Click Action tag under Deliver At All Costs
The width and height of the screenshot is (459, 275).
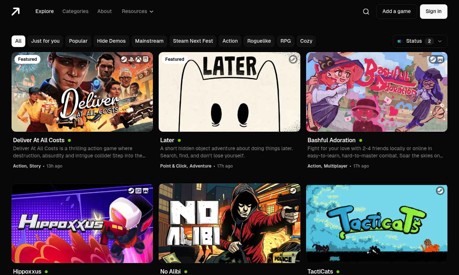point(20,166)
